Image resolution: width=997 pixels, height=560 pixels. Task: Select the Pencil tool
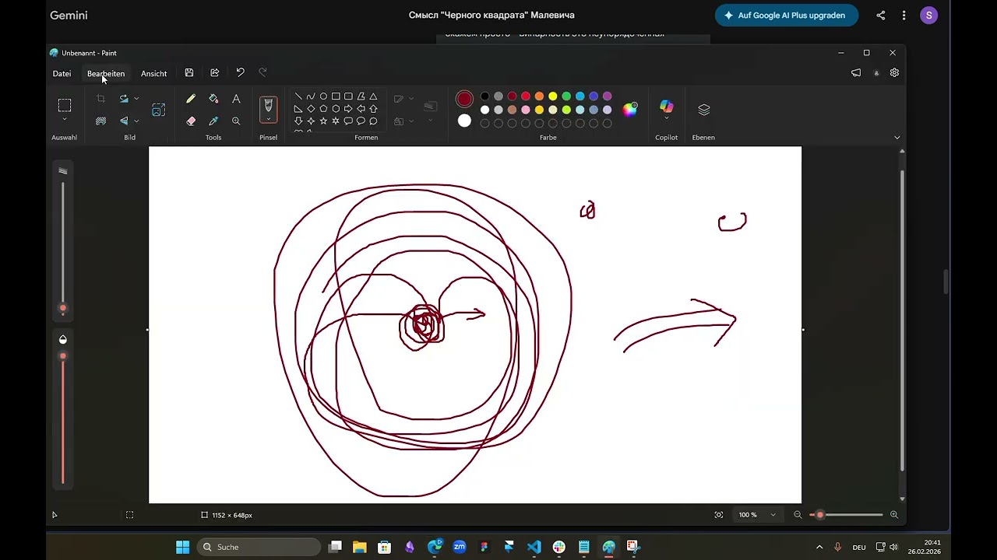pyautogui.click(x=191, y=99)
